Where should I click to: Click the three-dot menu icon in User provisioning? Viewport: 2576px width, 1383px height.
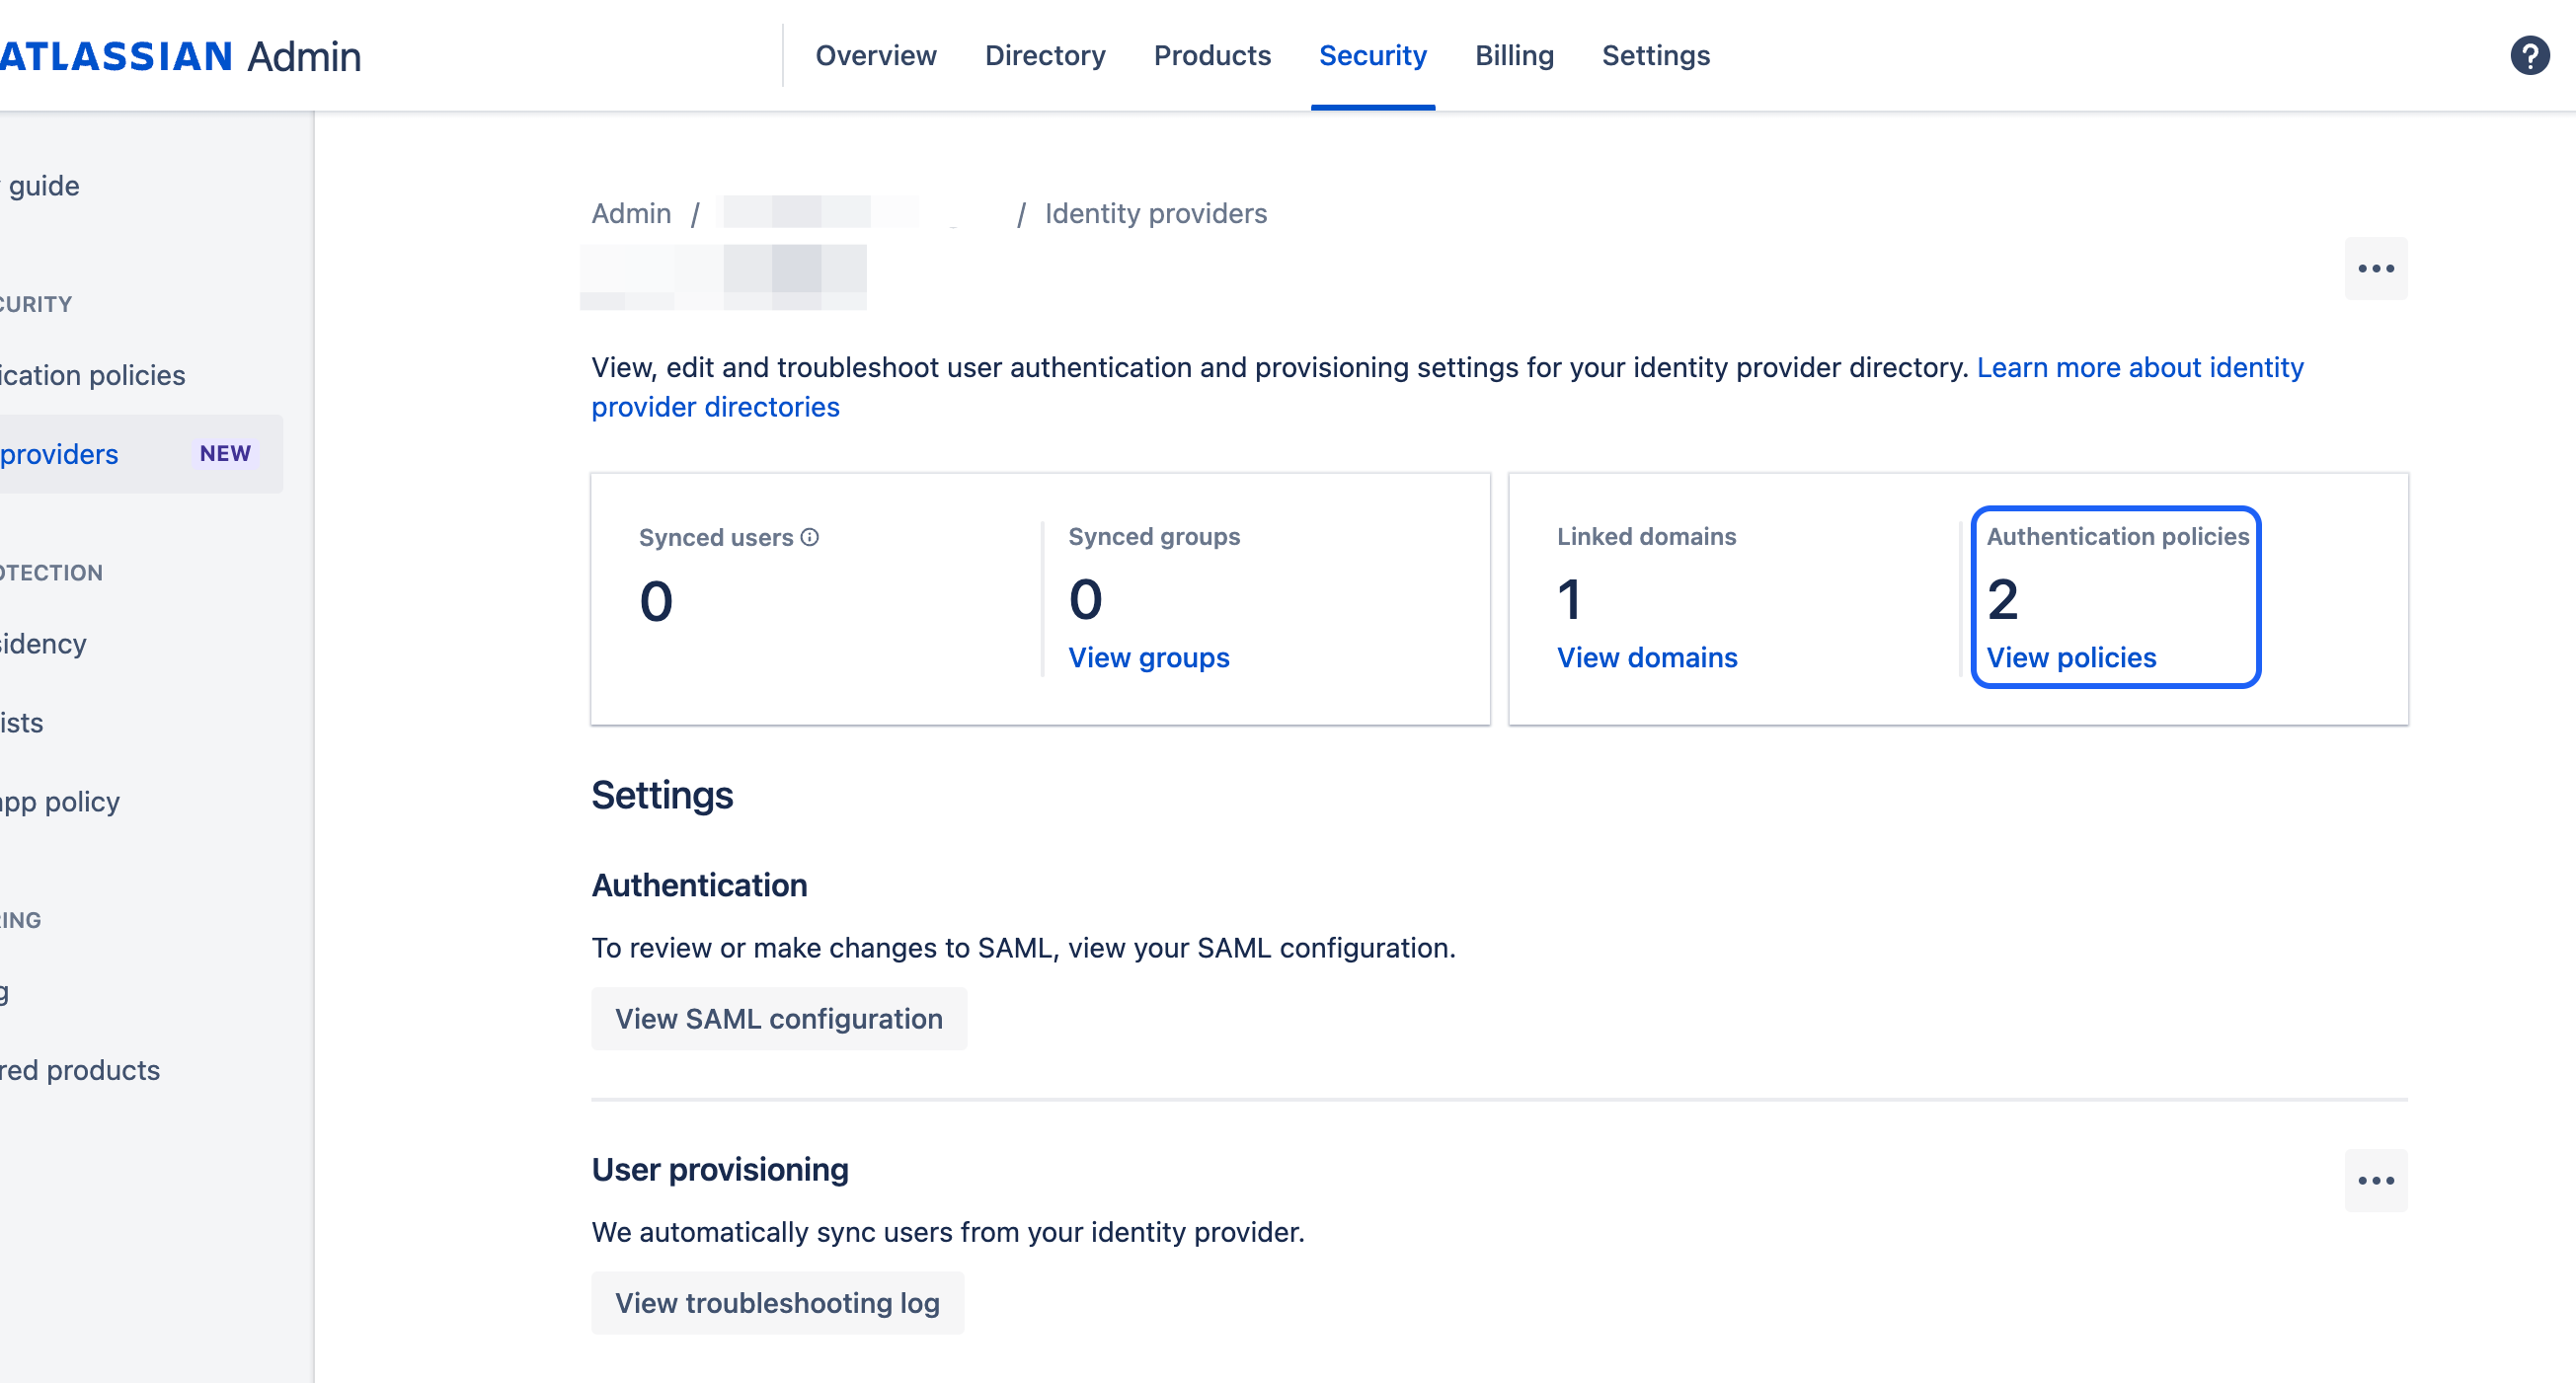pyautogui.click(x=2377, y=1181)
